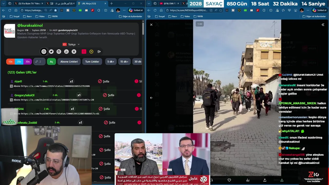The width and height of the screenshot is (329, 185).
Task: Select the 10x multiplier button
Action: 11,62
